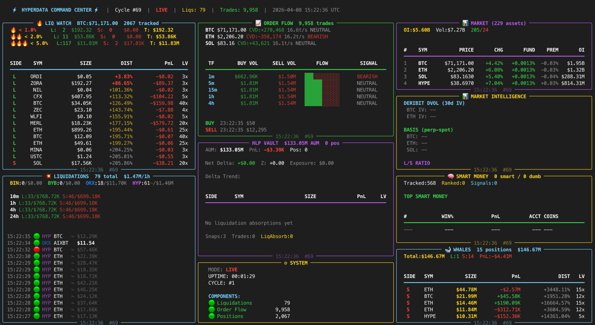Select the 1m timeframe row in Order Flow
This screenshot has height=325, width=595.
click(x=296, y=77)
